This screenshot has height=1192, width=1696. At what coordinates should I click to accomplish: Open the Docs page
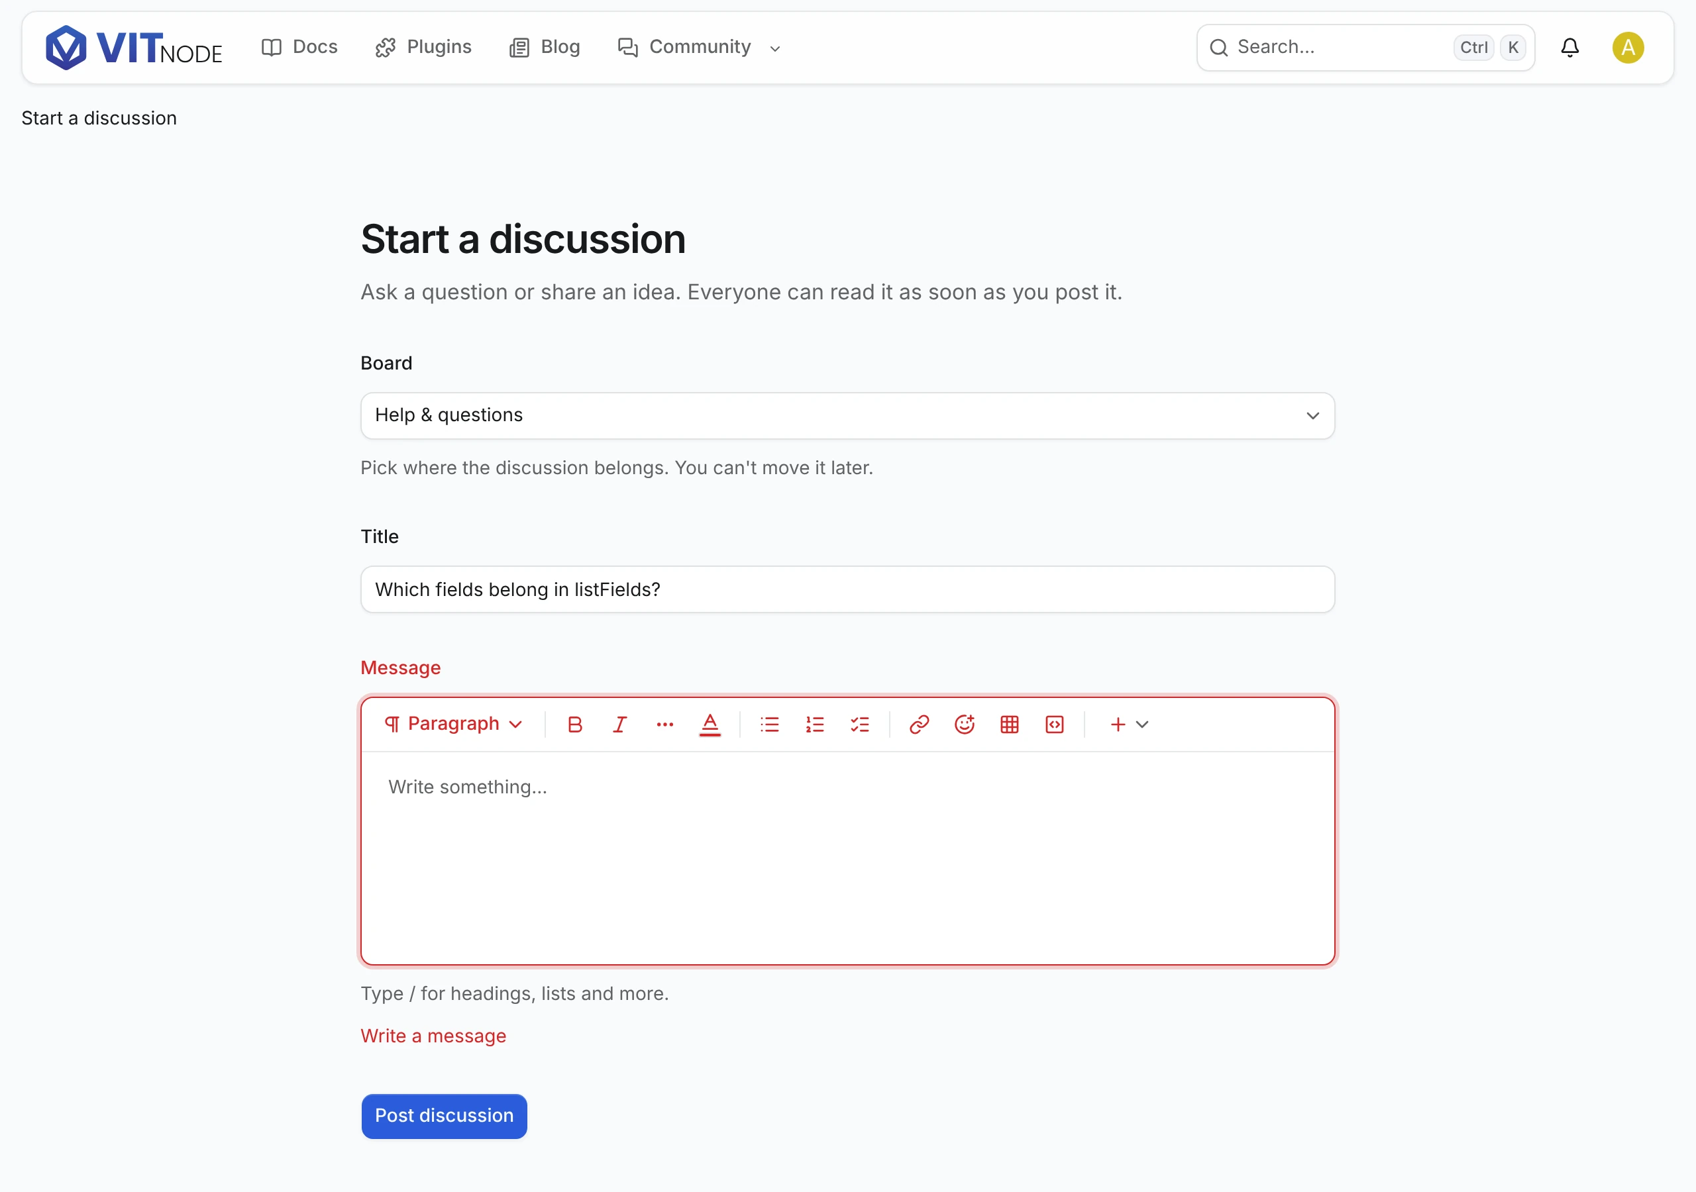coord(300,47)
